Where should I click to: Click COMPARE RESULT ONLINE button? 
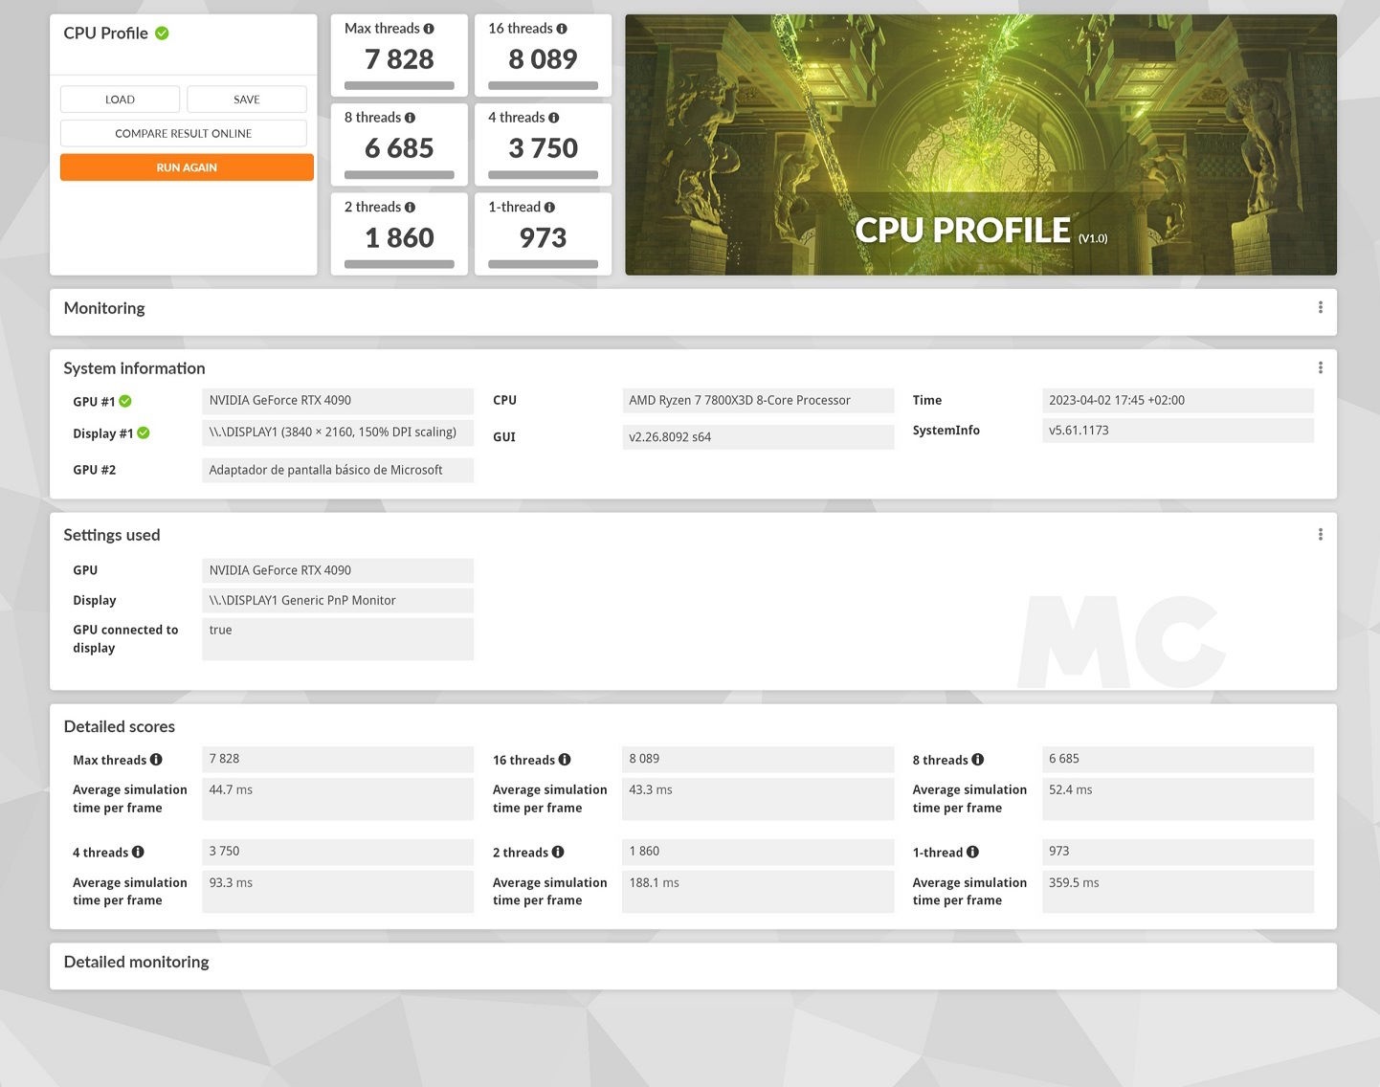click(x=183, y=133)
